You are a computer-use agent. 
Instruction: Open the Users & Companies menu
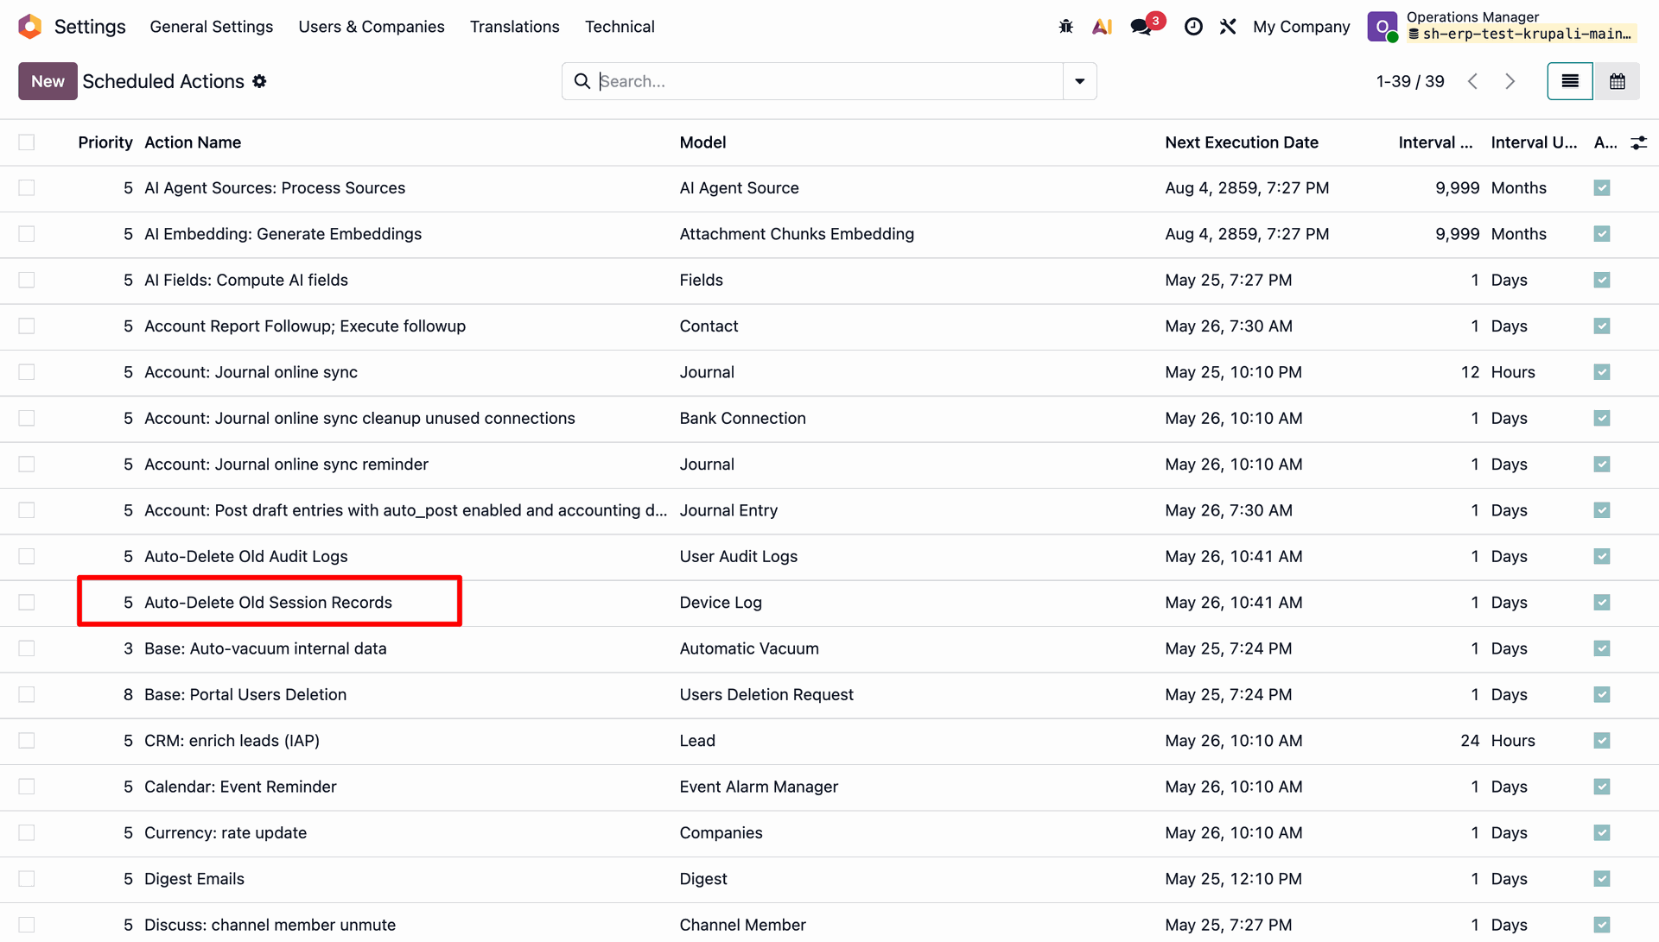point(372,27)
